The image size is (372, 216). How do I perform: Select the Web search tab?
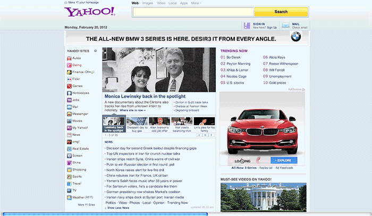pos(135,3)
